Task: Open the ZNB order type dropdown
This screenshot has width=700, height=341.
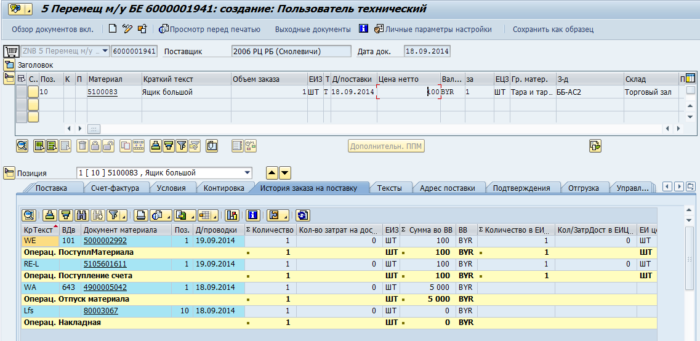Action: pyautogui.click(x=105, y=51)
